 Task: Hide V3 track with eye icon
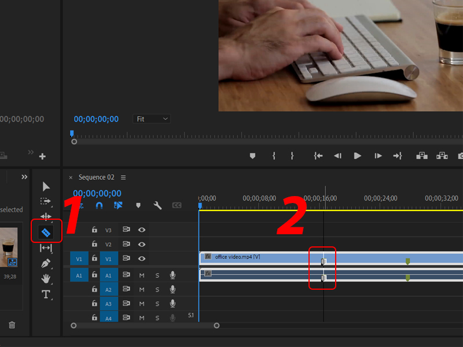point(142,230)
